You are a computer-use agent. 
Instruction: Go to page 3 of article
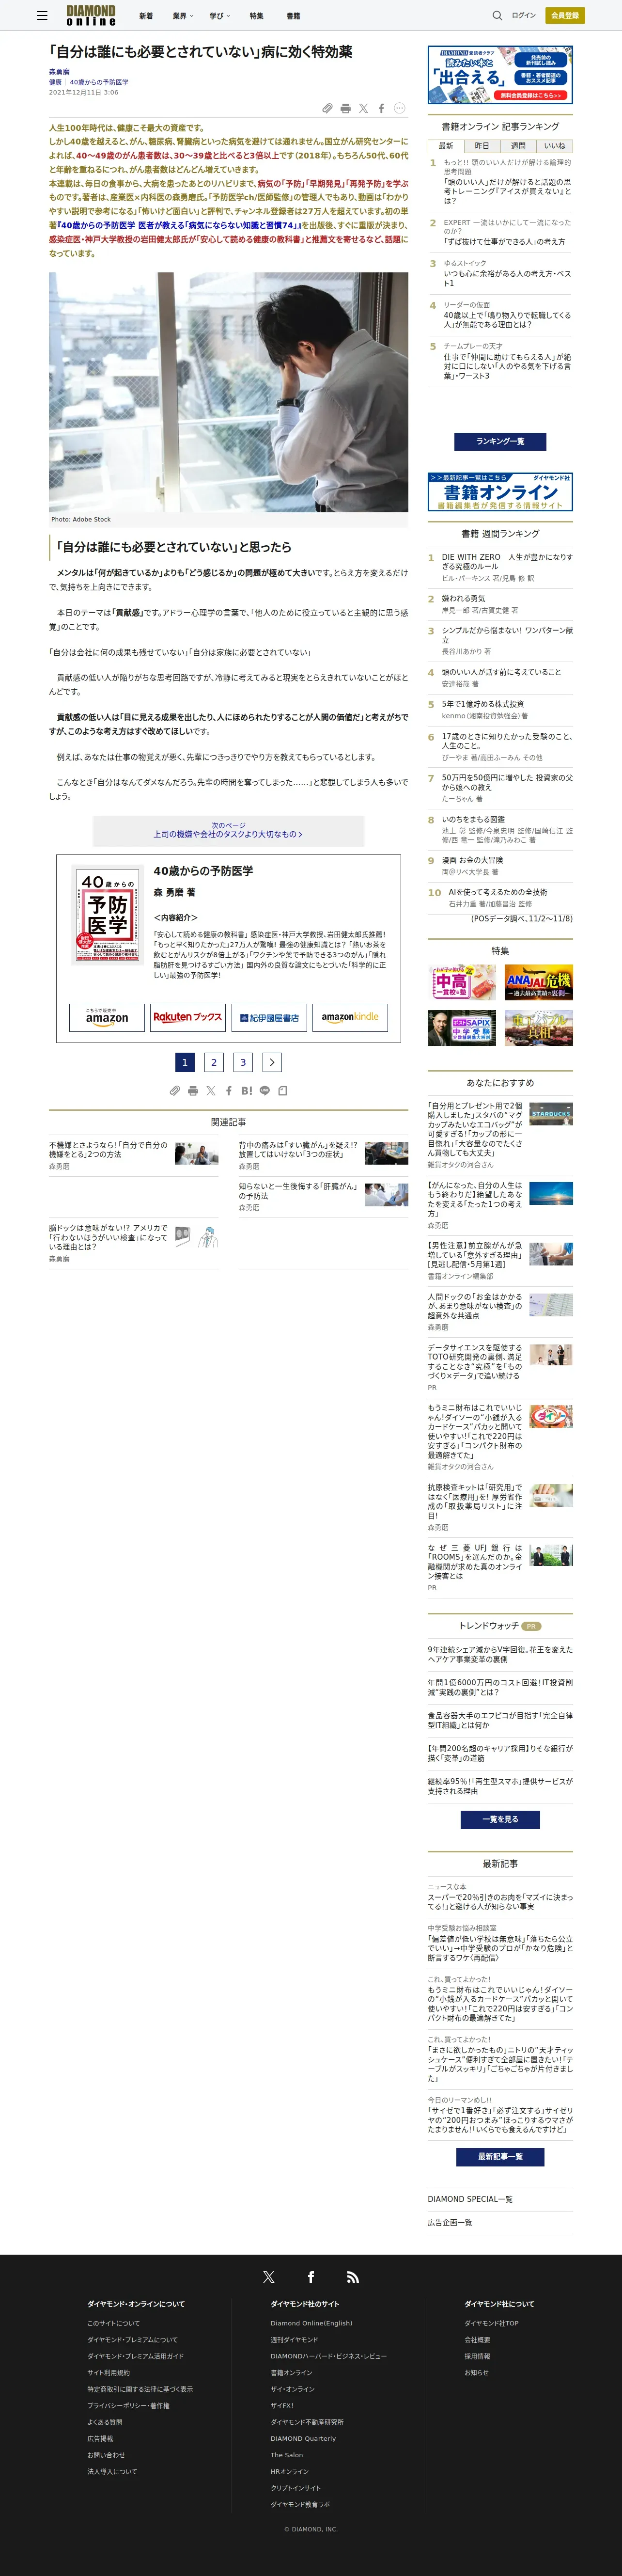click(x=243, y=1062)
